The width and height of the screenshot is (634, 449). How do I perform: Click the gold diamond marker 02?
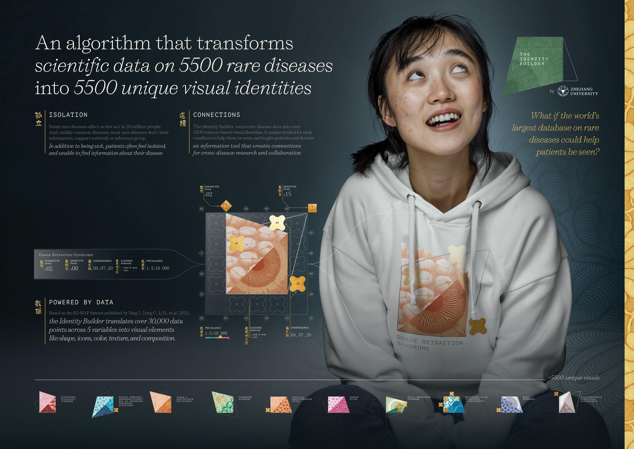click(x=226, y=206)
